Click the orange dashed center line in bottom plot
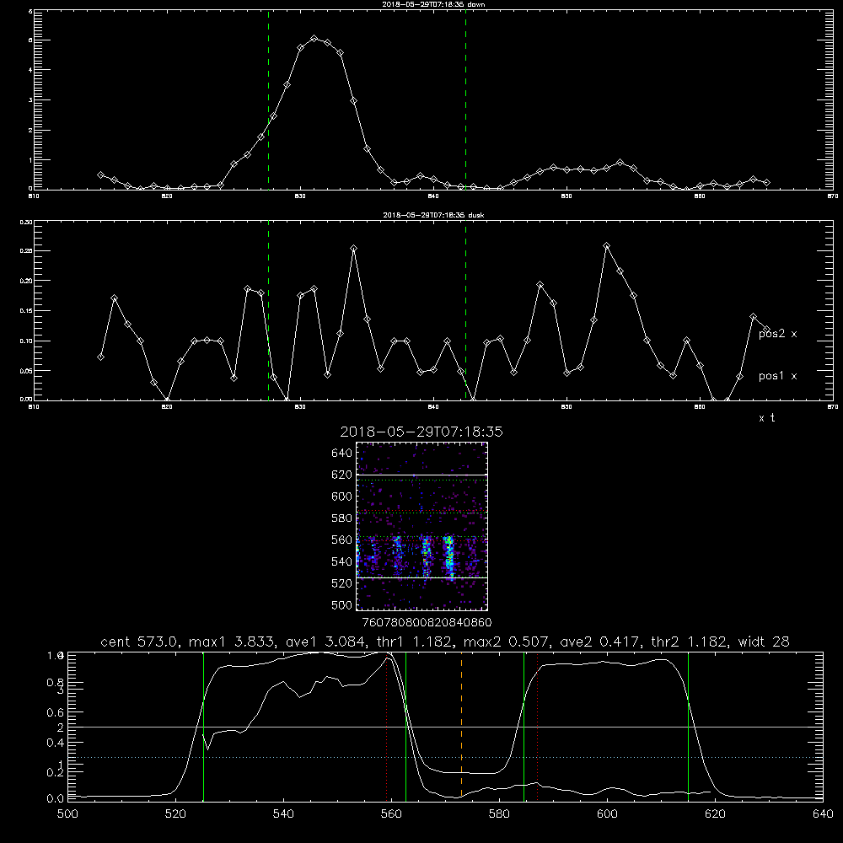 click(x=461, y=726)
